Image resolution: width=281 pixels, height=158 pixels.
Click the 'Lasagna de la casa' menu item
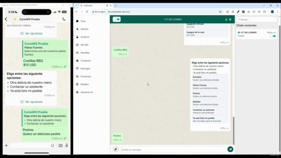pos(207,34)
